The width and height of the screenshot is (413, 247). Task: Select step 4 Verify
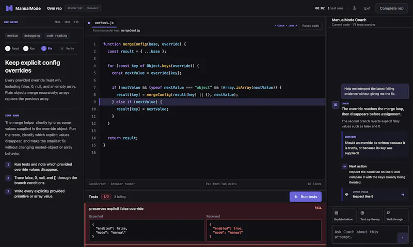(x=67, y=48)
